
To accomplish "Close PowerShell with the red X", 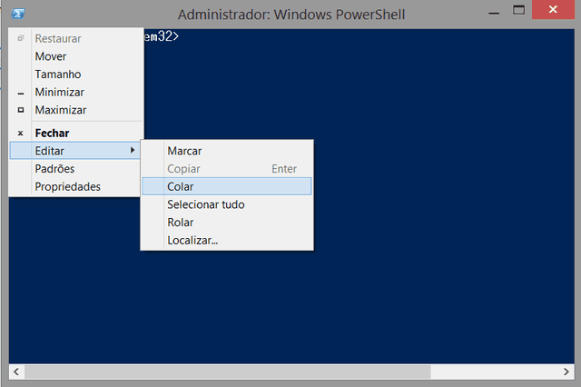I will point(553,9).
